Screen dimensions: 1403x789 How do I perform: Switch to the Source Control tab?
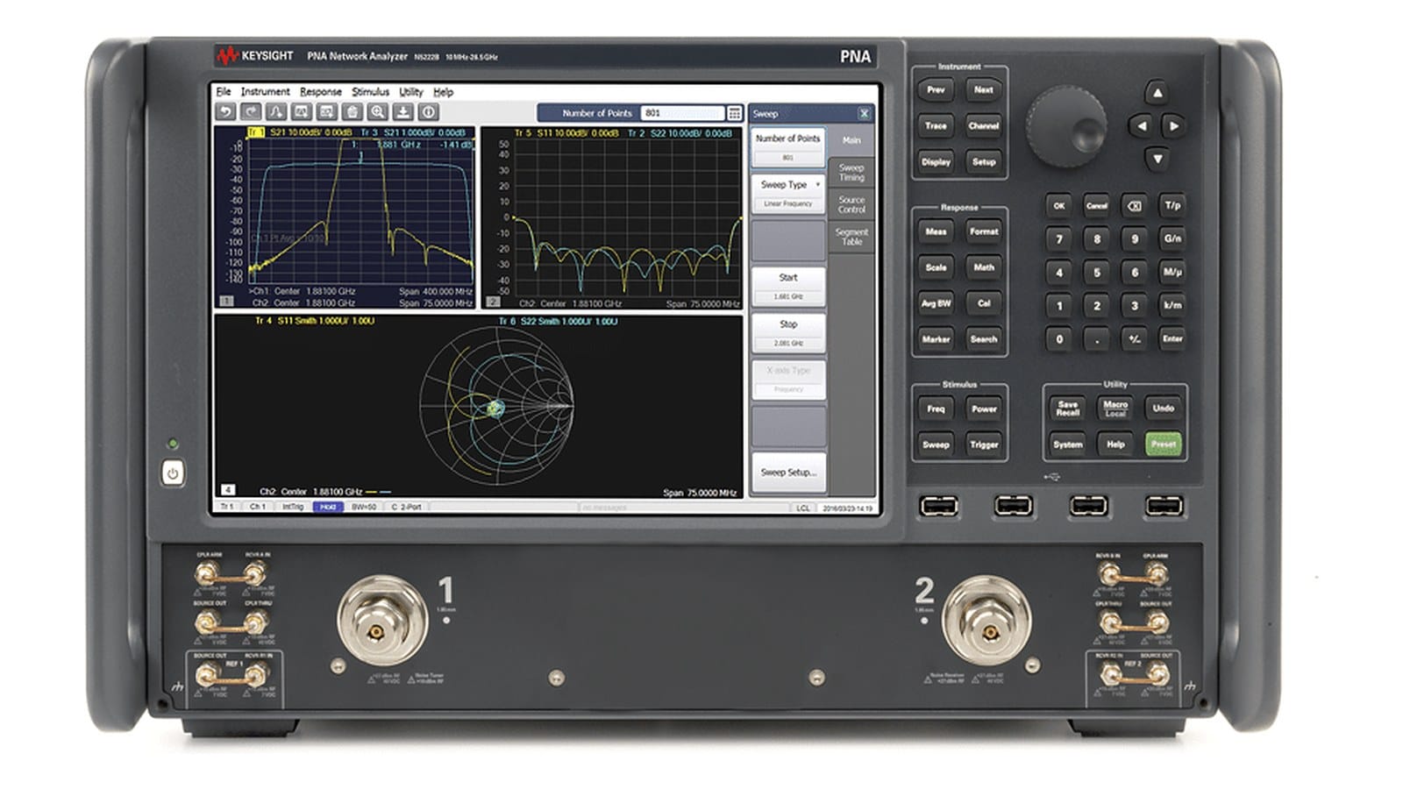click(851, 204)
